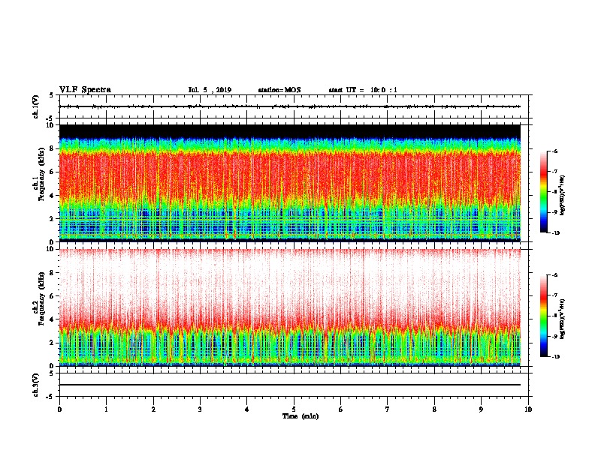This screenshot has width=595, height=459.
Task: Click the -6 label on ch.1 colorbar
Action: pos(554,151)
